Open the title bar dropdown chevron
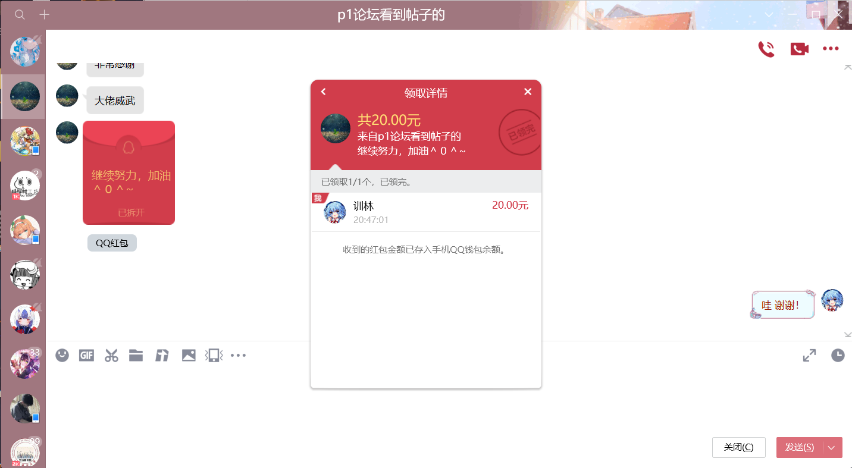 pos(769,15)
